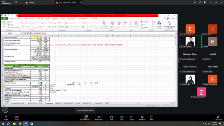The image size is (224, 126).
Task: Click Italic in the shared Excel ribbon
Action: click(x=25, y=27)
